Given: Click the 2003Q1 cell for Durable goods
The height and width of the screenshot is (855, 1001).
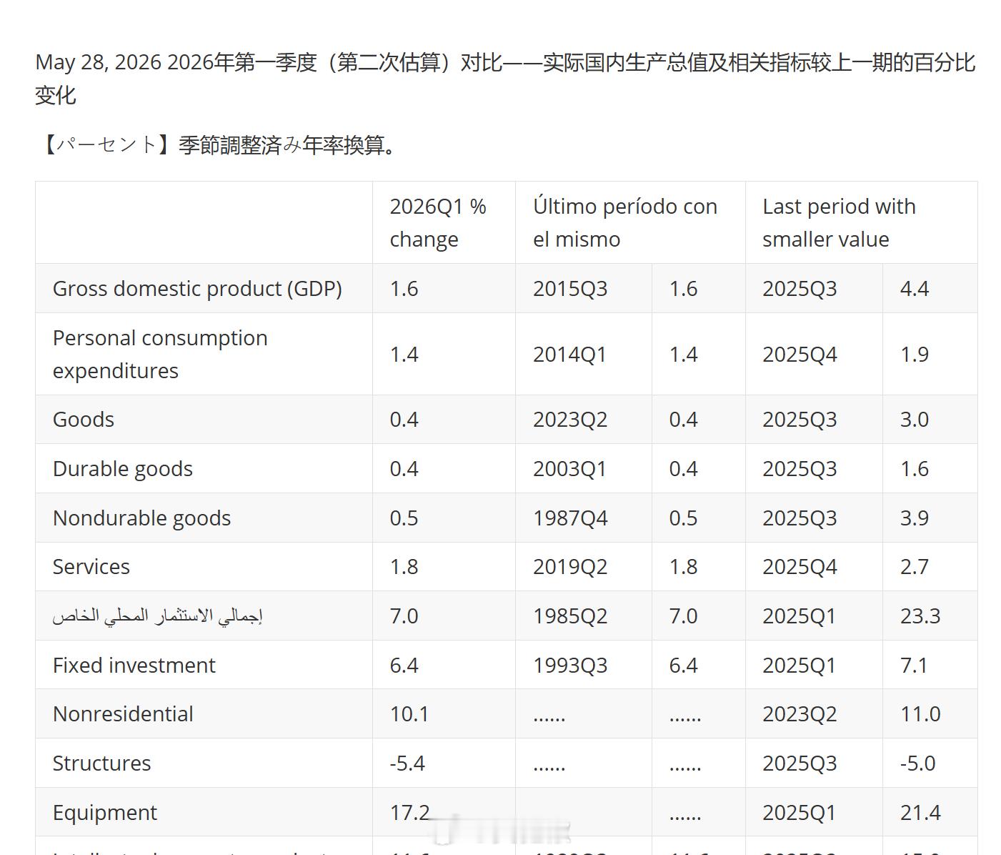Looking at the screenshot, I should click(x=569, y=469).
